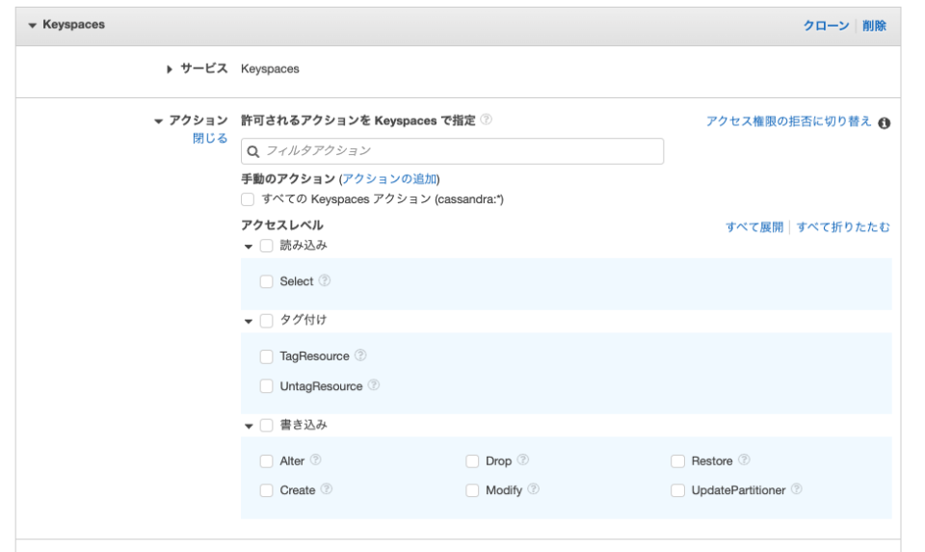Click the クローン link
Viewport: 925px width, 552px height.
[x=826, y=25]
